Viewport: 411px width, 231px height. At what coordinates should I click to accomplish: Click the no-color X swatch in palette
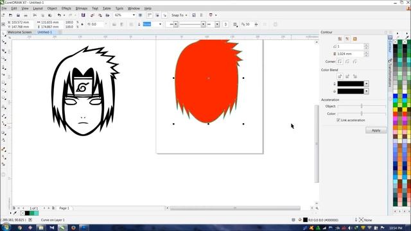pos(396,42)
